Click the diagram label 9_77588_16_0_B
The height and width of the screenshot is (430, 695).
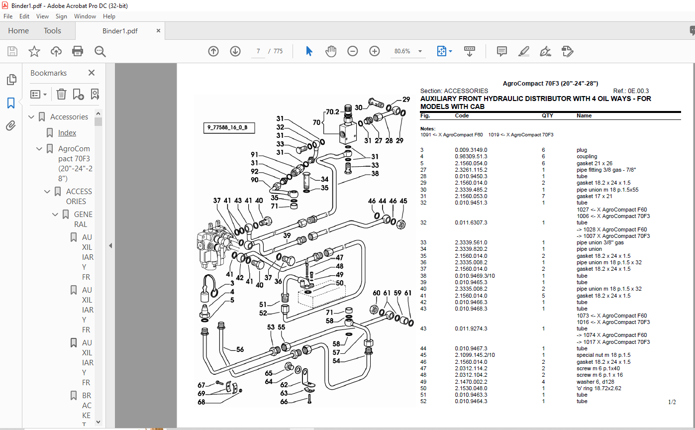230,128
